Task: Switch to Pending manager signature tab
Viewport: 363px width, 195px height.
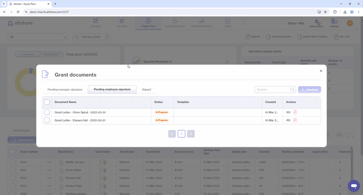Action: [65, 89]
